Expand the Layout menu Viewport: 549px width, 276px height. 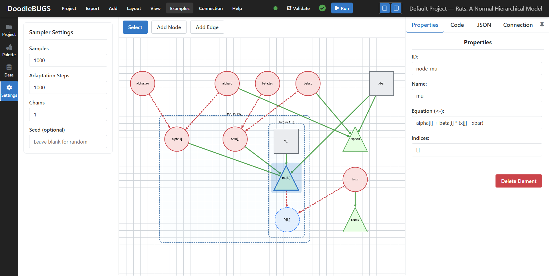(x=134, y=8)
